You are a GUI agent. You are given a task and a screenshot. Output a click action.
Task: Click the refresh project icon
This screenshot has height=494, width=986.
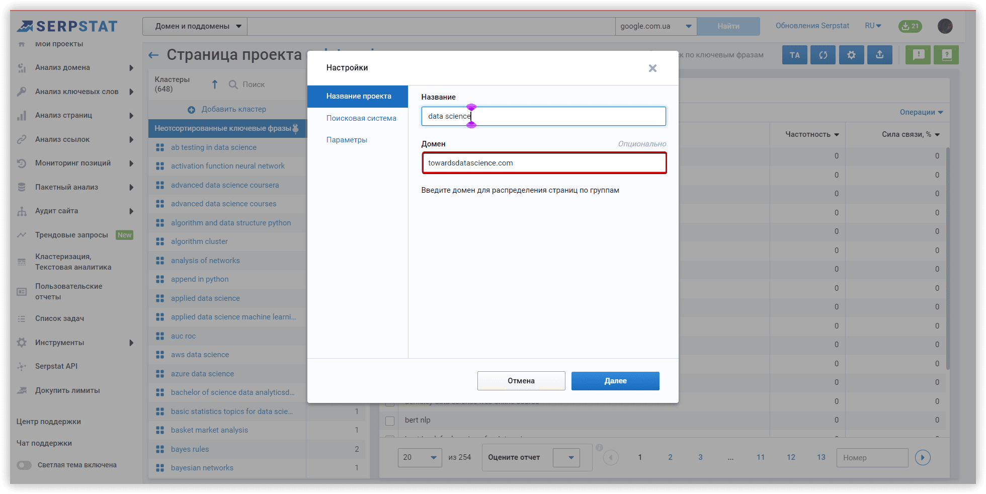click(823, 55)
